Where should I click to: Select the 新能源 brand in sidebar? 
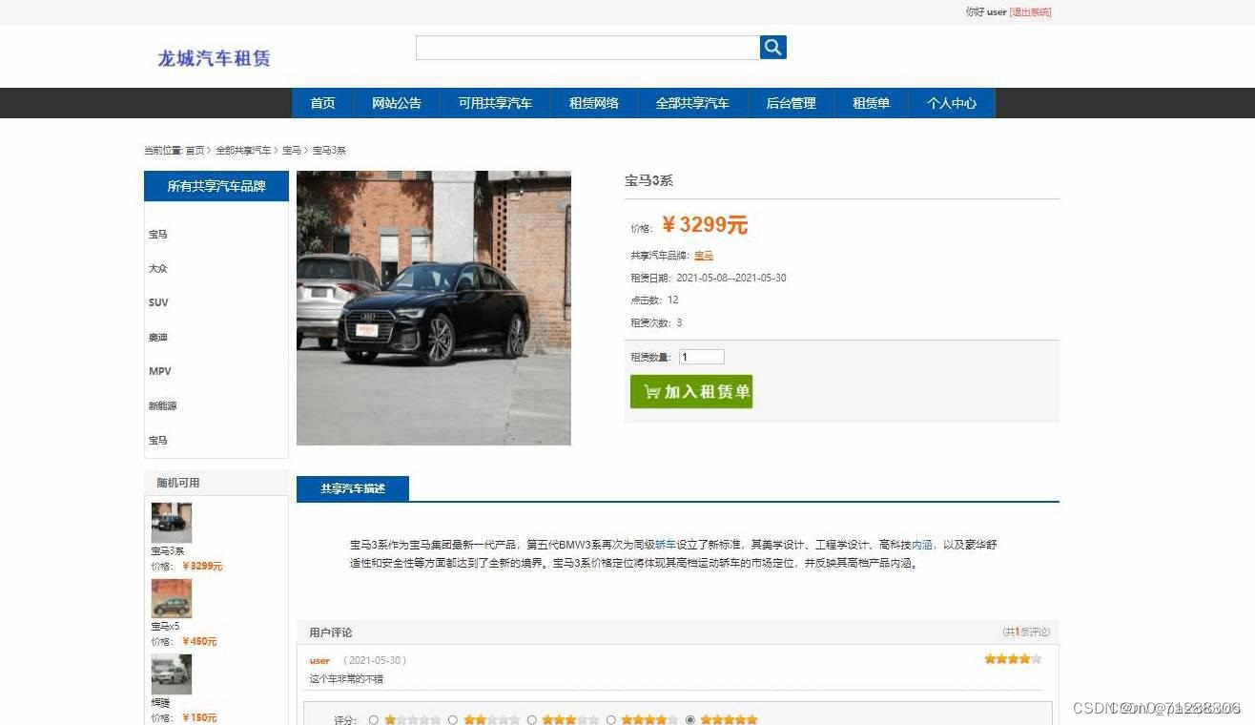163,406
